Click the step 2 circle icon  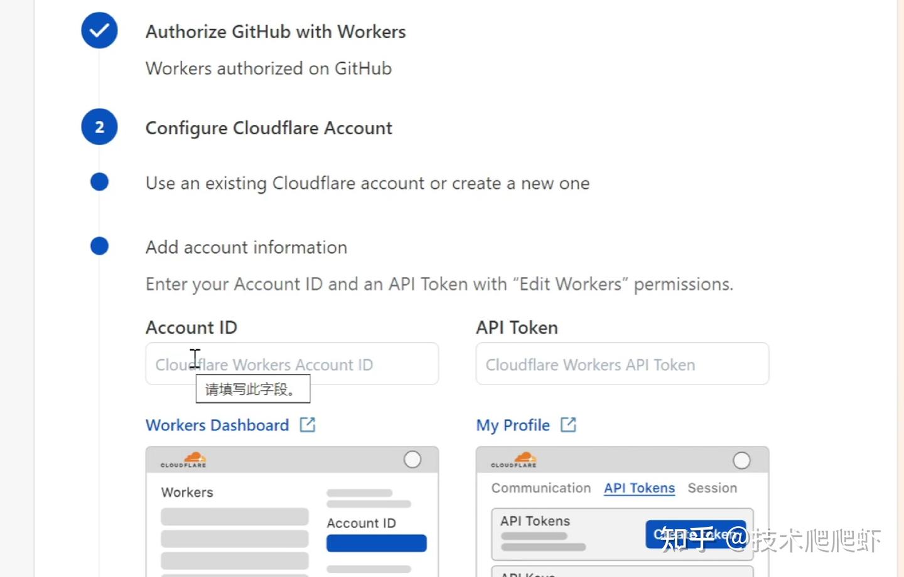coord(99,127)
